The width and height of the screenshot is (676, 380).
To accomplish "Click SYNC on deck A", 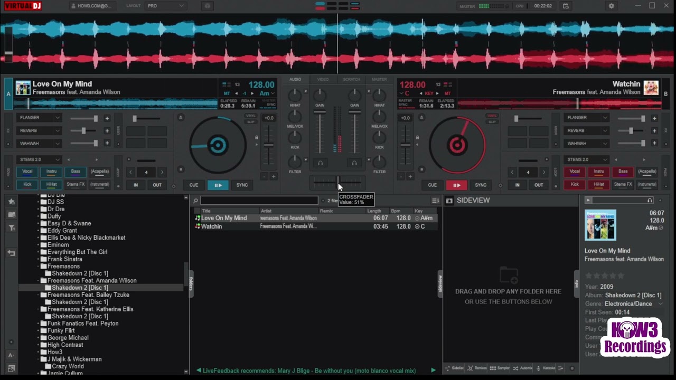I will pos(242,185).
